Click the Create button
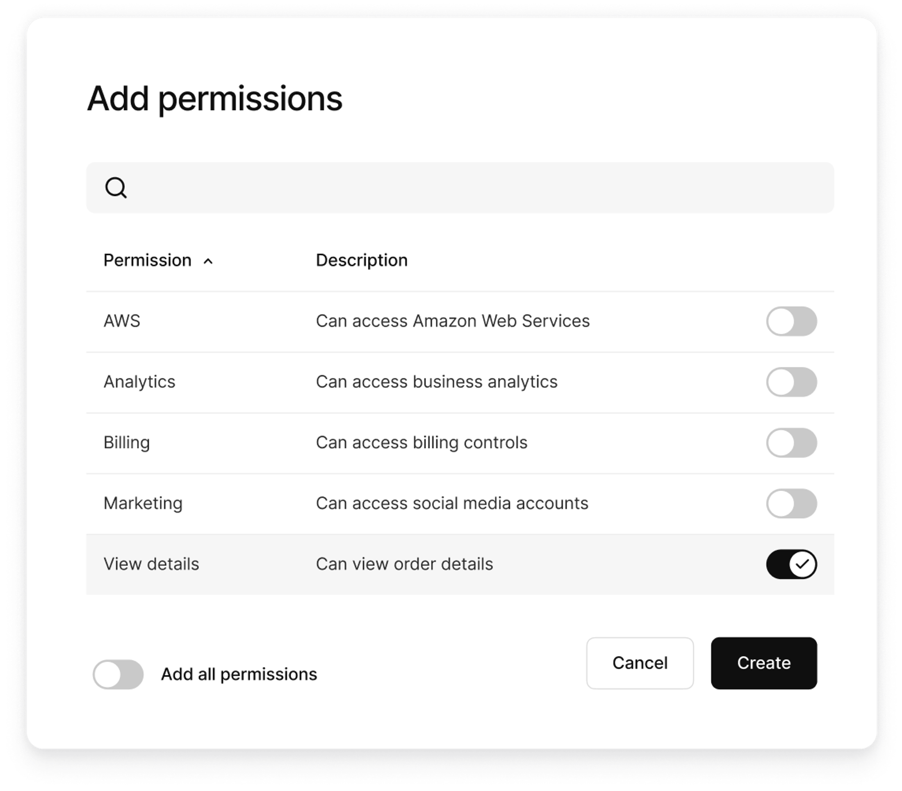902x791 pixels. pos(763,664)
